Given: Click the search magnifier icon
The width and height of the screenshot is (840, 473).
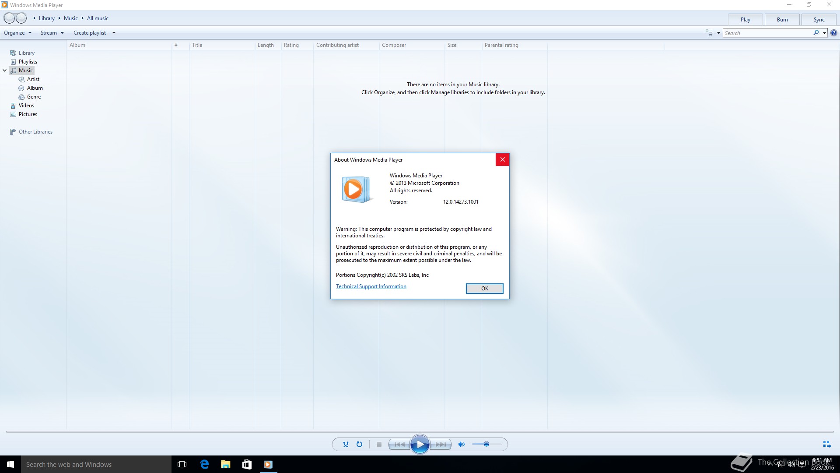Looking at the screenshot, I should (816, 33).
